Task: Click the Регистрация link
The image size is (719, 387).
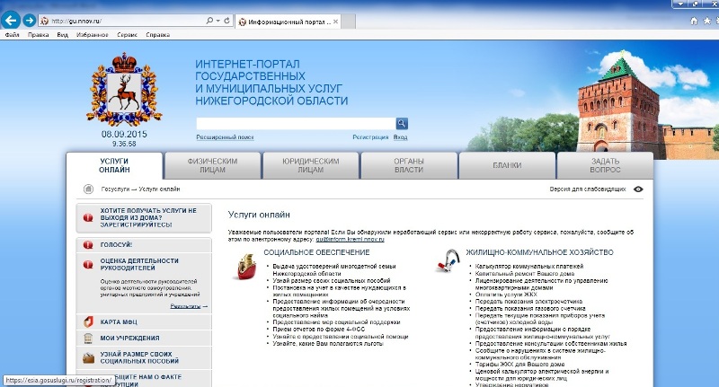Action: click(x=370, y=137)
